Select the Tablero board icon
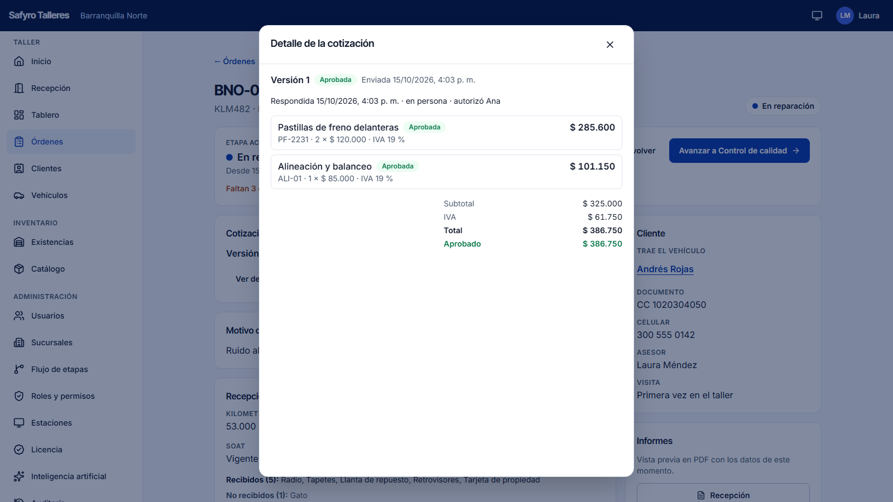 pyautogui.click(x=19, y=115)
